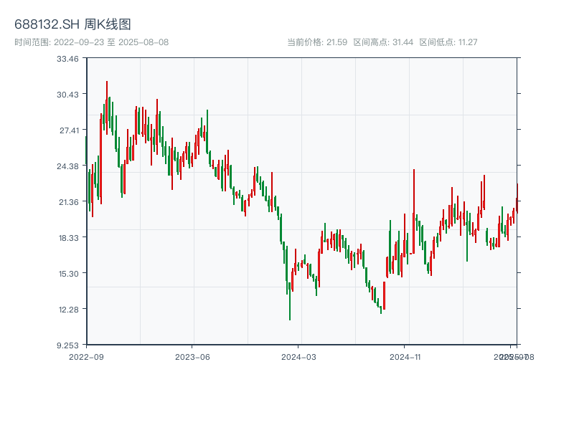
Task: Click the x-axis label 2023-06
Action: click(192, 357)
